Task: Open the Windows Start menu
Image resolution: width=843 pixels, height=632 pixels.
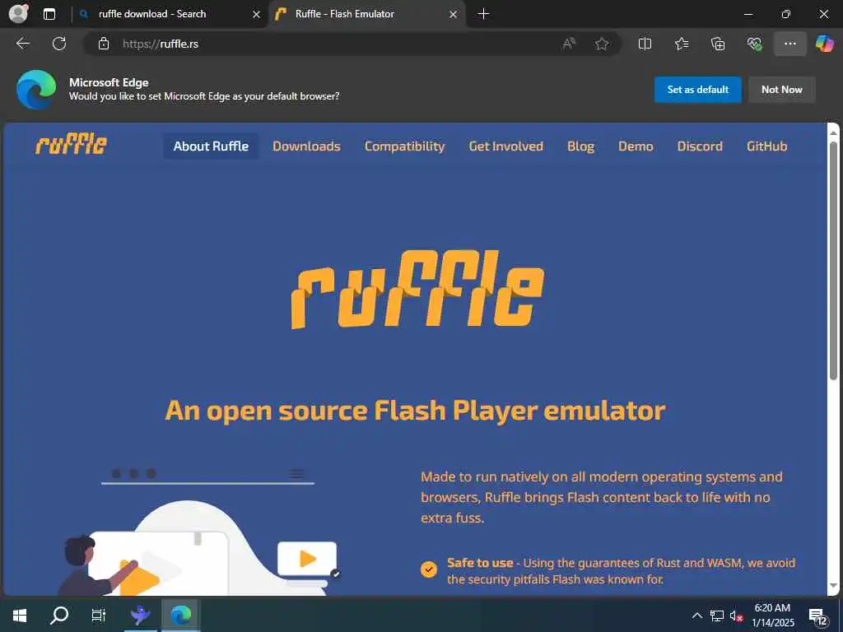Action: (x=20, y=616)
